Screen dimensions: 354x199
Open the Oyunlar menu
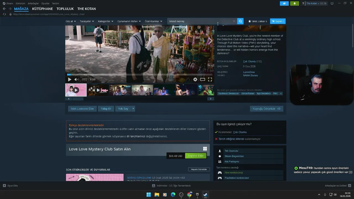pyautogui.click(x=45, y=3)
